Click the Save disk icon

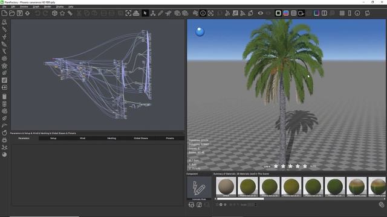20,13
